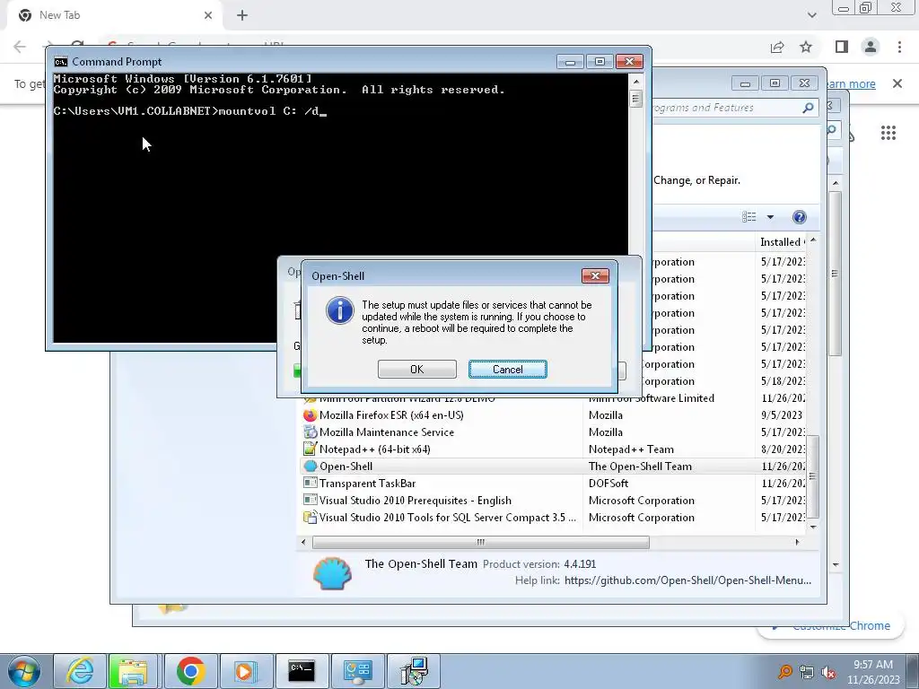Viewport: 919px width, 689px height.
Task: Click the Programs and Features search magnifier icon
Action: tap(809, 108)
